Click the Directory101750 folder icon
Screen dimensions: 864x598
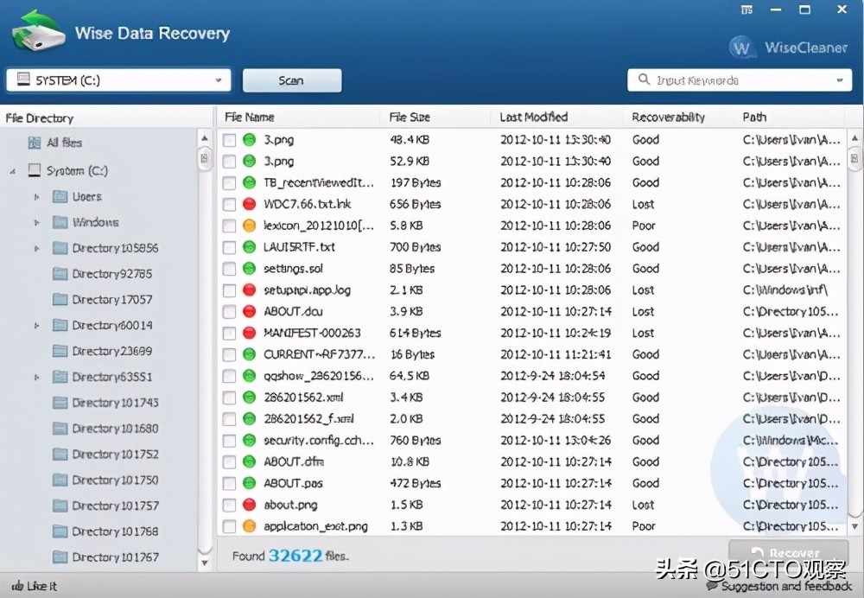coord(60,480)
